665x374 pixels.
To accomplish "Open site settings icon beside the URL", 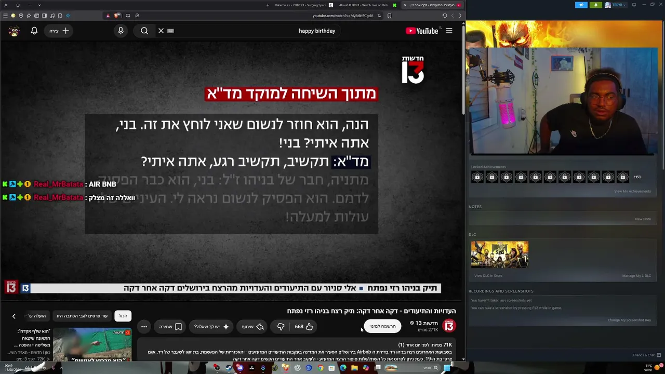I will (x=379, y=16).
